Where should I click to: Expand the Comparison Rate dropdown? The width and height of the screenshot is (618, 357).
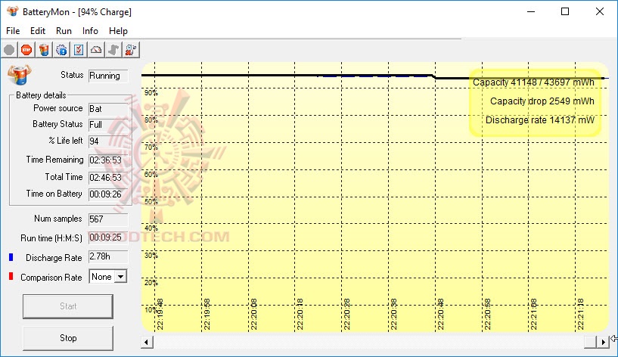pyautogui.click(x=120, y=277)
